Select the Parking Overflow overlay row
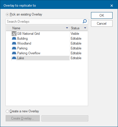The width and height of the screenshot is (118, 127). pyautogui.click(x=47, y=53)
